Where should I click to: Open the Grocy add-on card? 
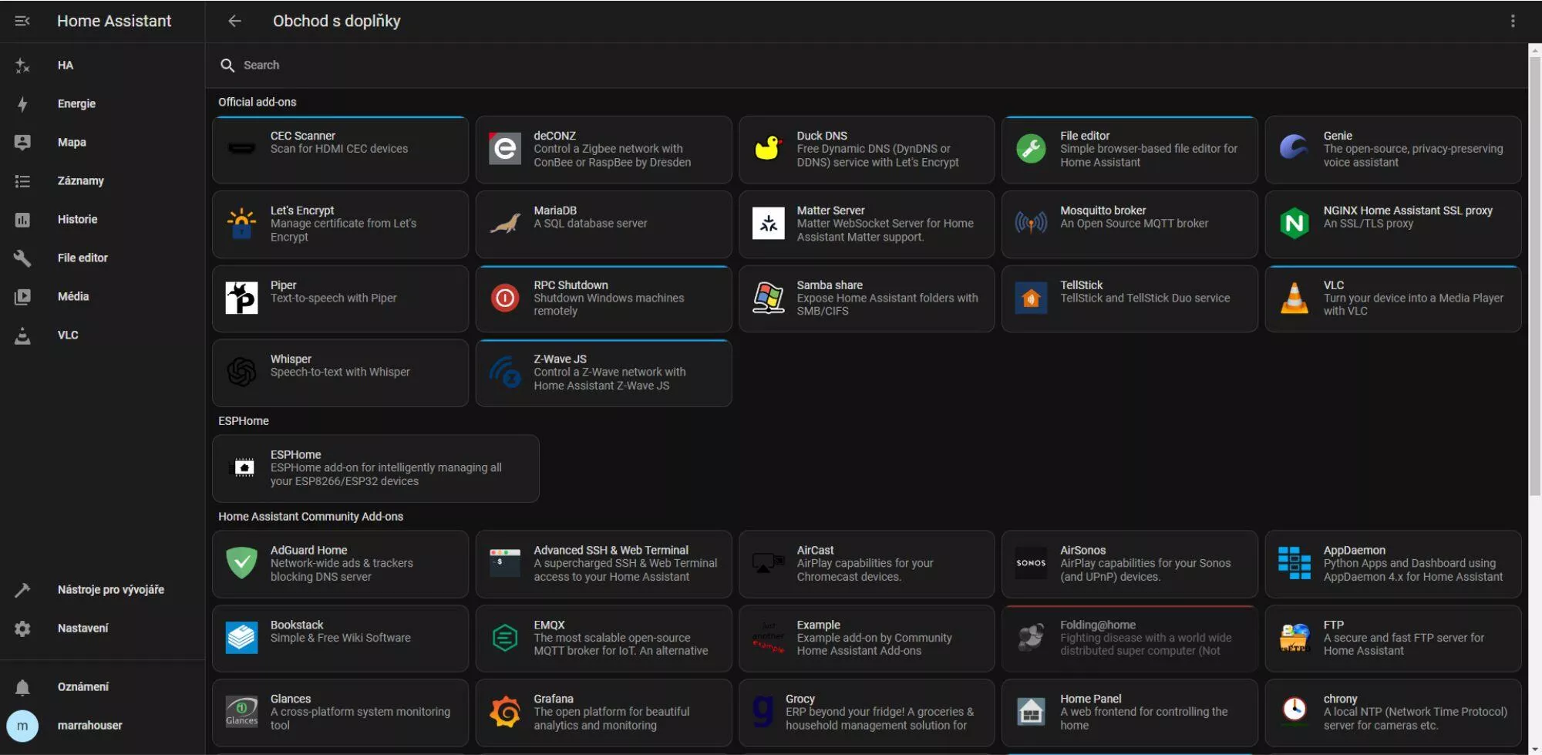(867, 713)
